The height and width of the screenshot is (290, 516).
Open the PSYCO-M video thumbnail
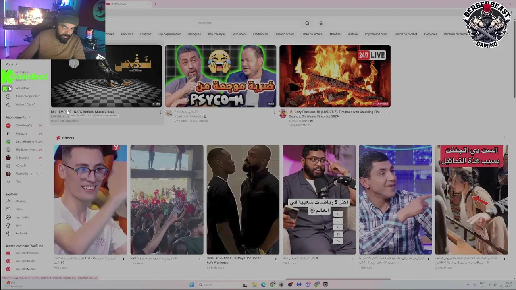coord(221,76)
